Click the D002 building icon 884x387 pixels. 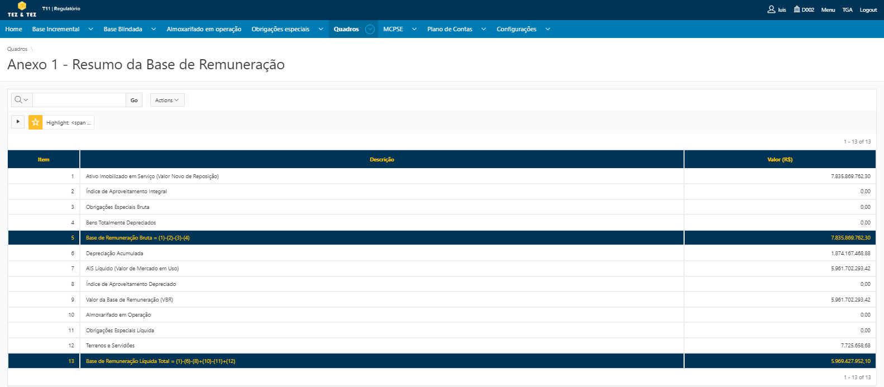[x=797, y=9]
